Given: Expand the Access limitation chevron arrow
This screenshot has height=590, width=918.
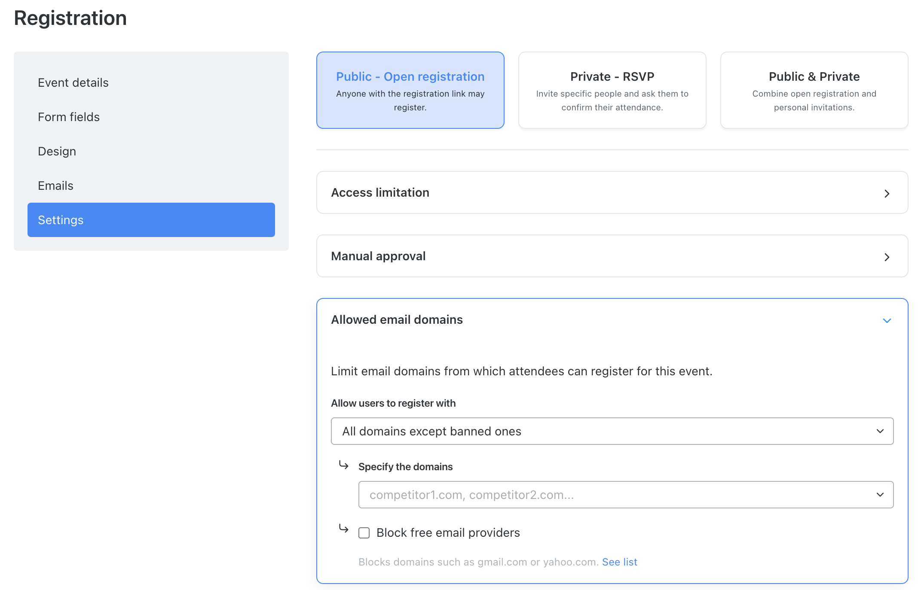Looking at the screenshot, I should point(887,194).
